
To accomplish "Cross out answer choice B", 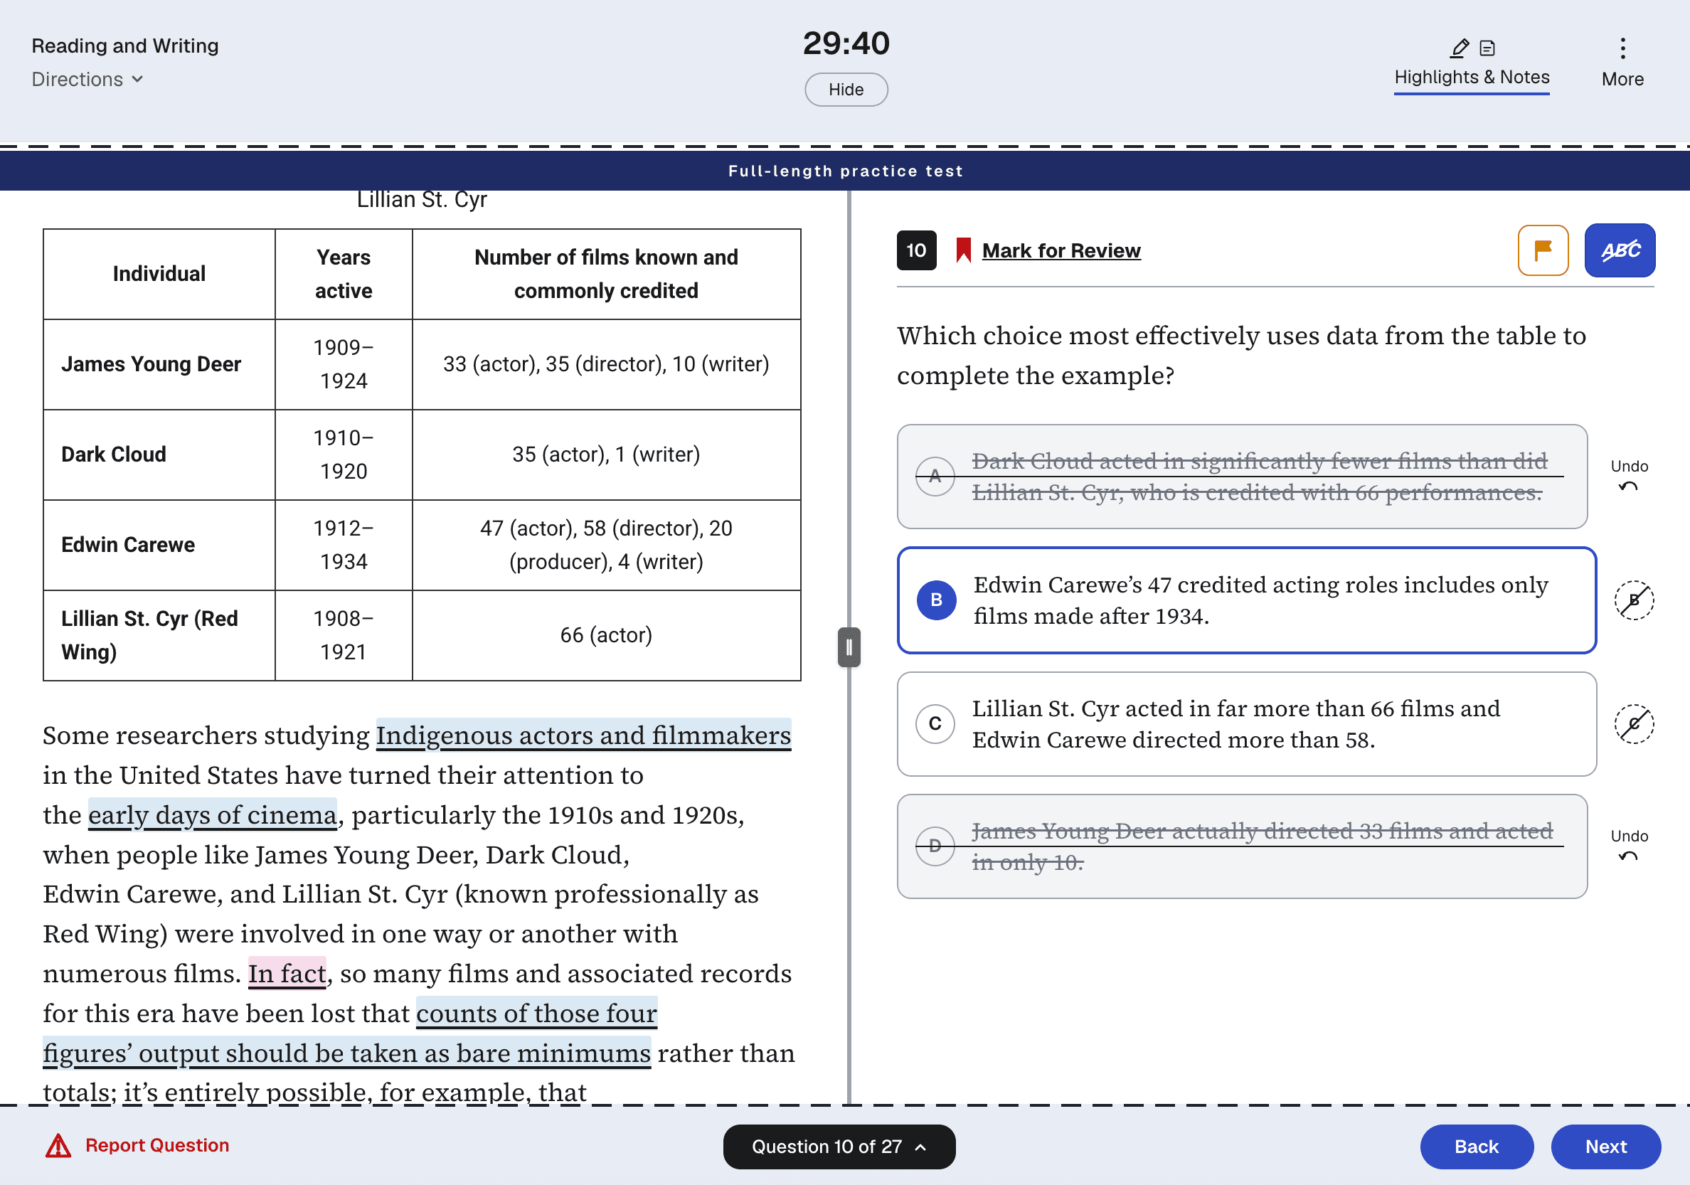I will pos(1634,600).
